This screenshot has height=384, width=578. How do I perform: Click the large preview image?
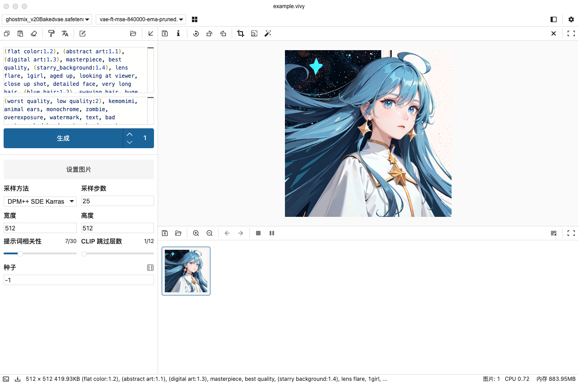[368, 133]
